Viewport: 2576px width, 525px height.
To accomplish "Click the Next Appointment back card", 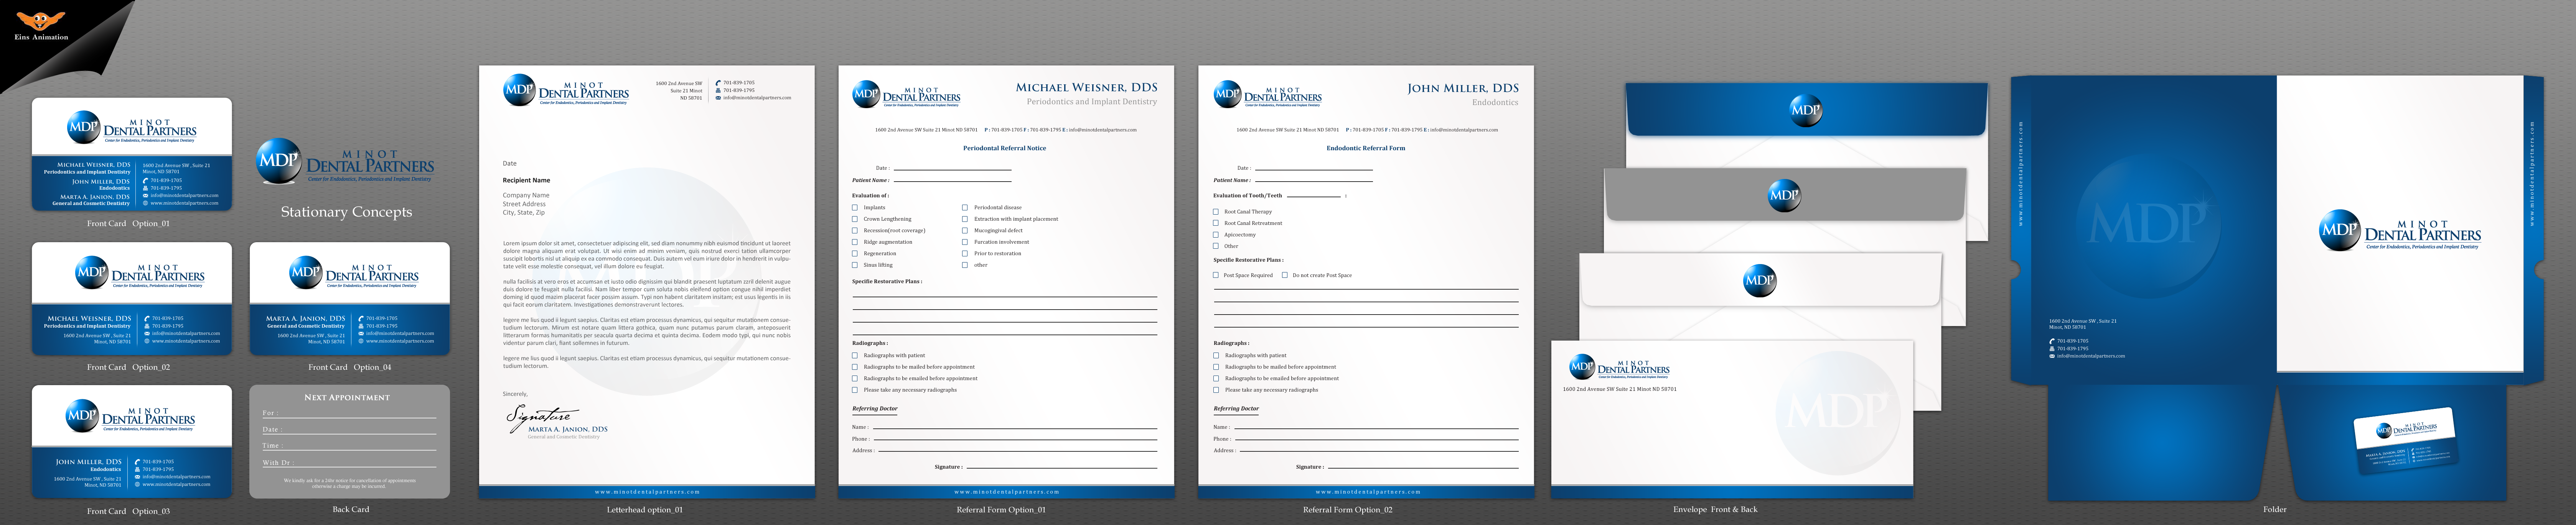I will pos(349,441).
